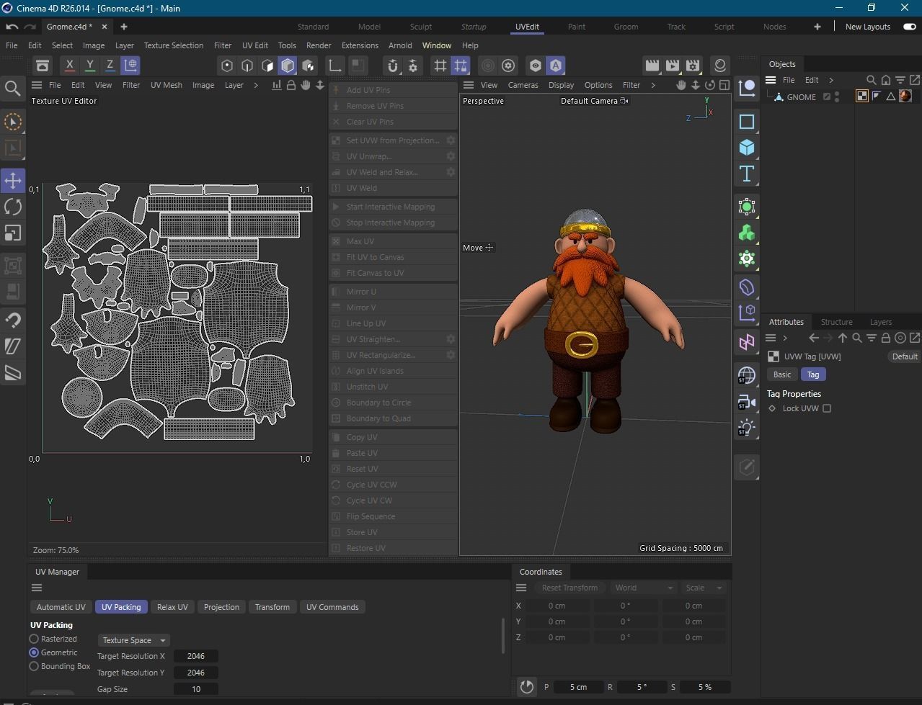The height and width of the screenshot is (705, 922).
Task: Click the search magnifier icon in left toolbar
Action: [13, 89]
